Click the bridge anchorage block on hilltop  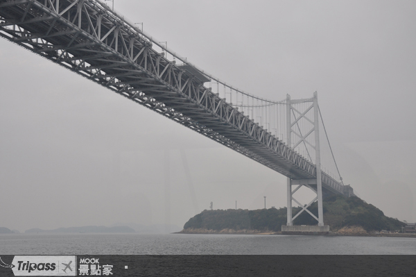point(348,190)
